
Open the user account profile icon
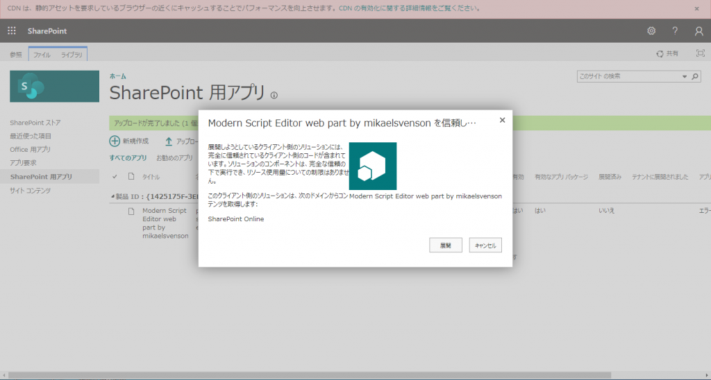click(x=699, y=31)
